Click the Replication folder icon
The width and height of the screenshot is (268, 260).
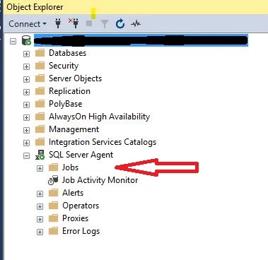pos(40,91)
